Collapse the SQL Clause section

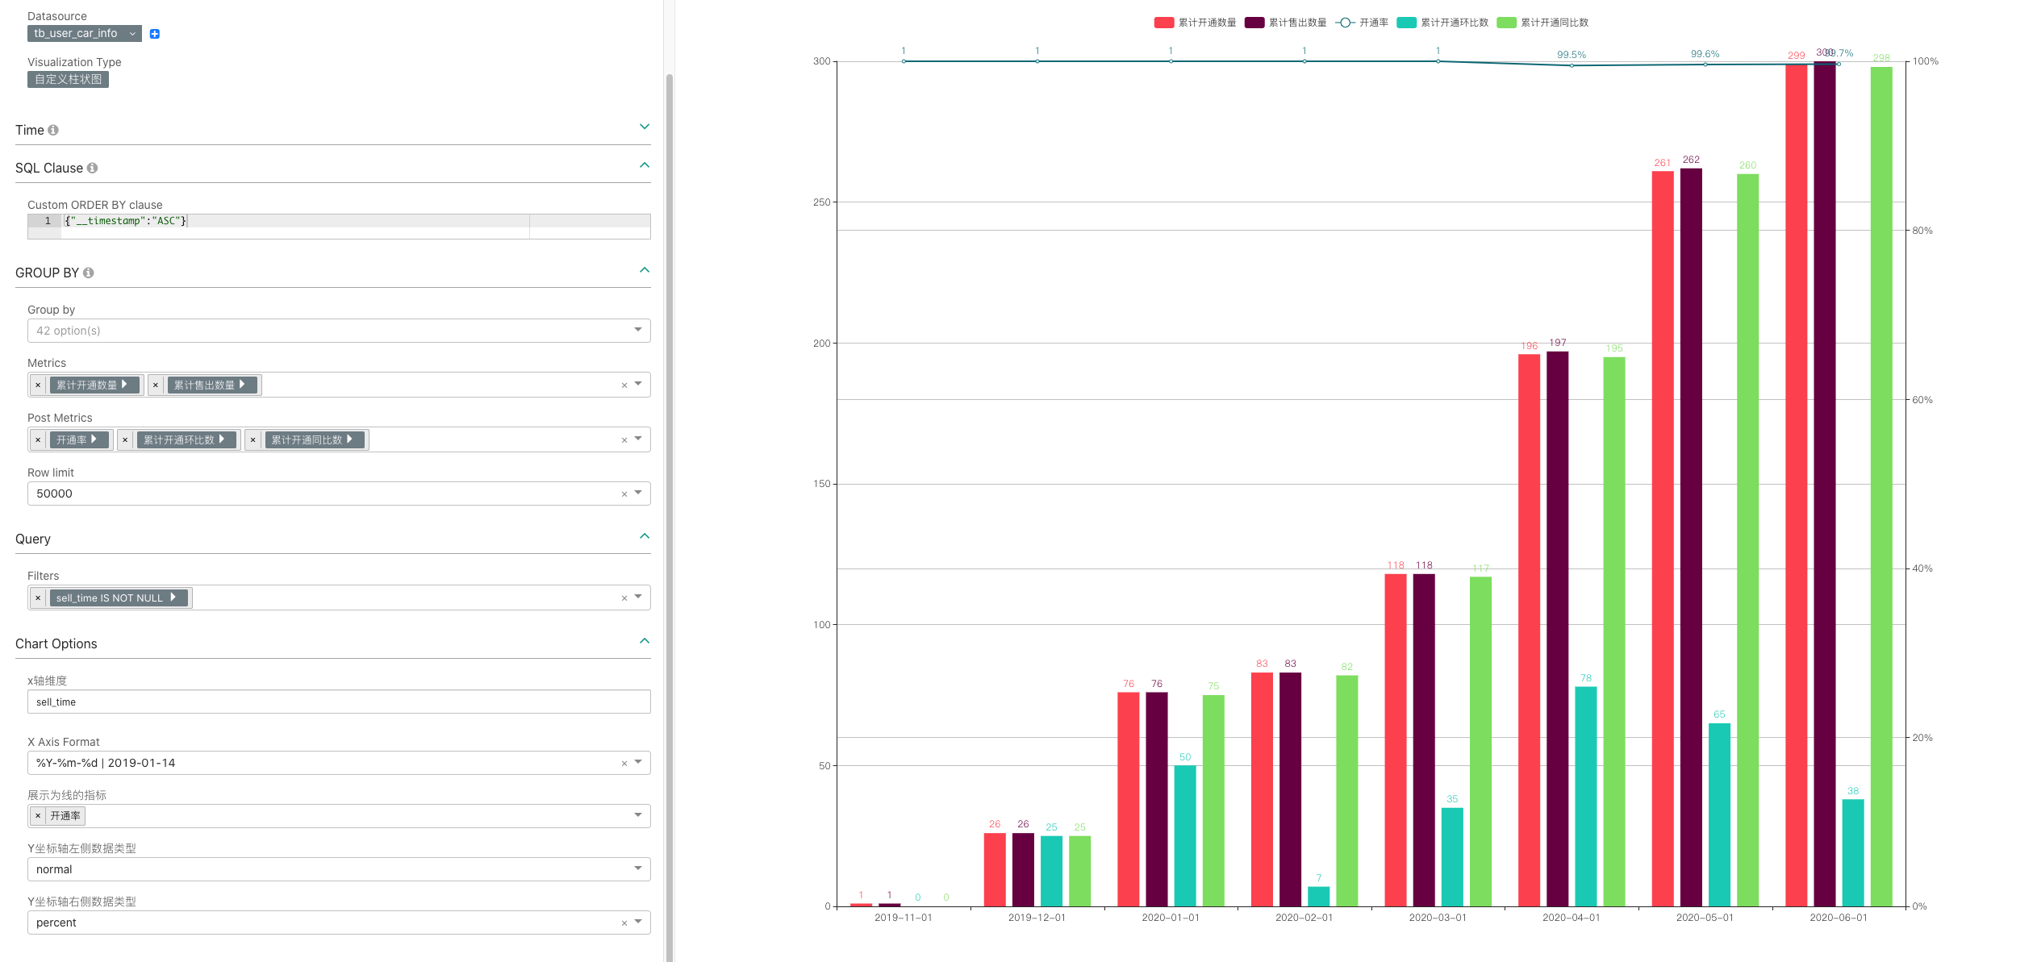(x=645, y=165)
